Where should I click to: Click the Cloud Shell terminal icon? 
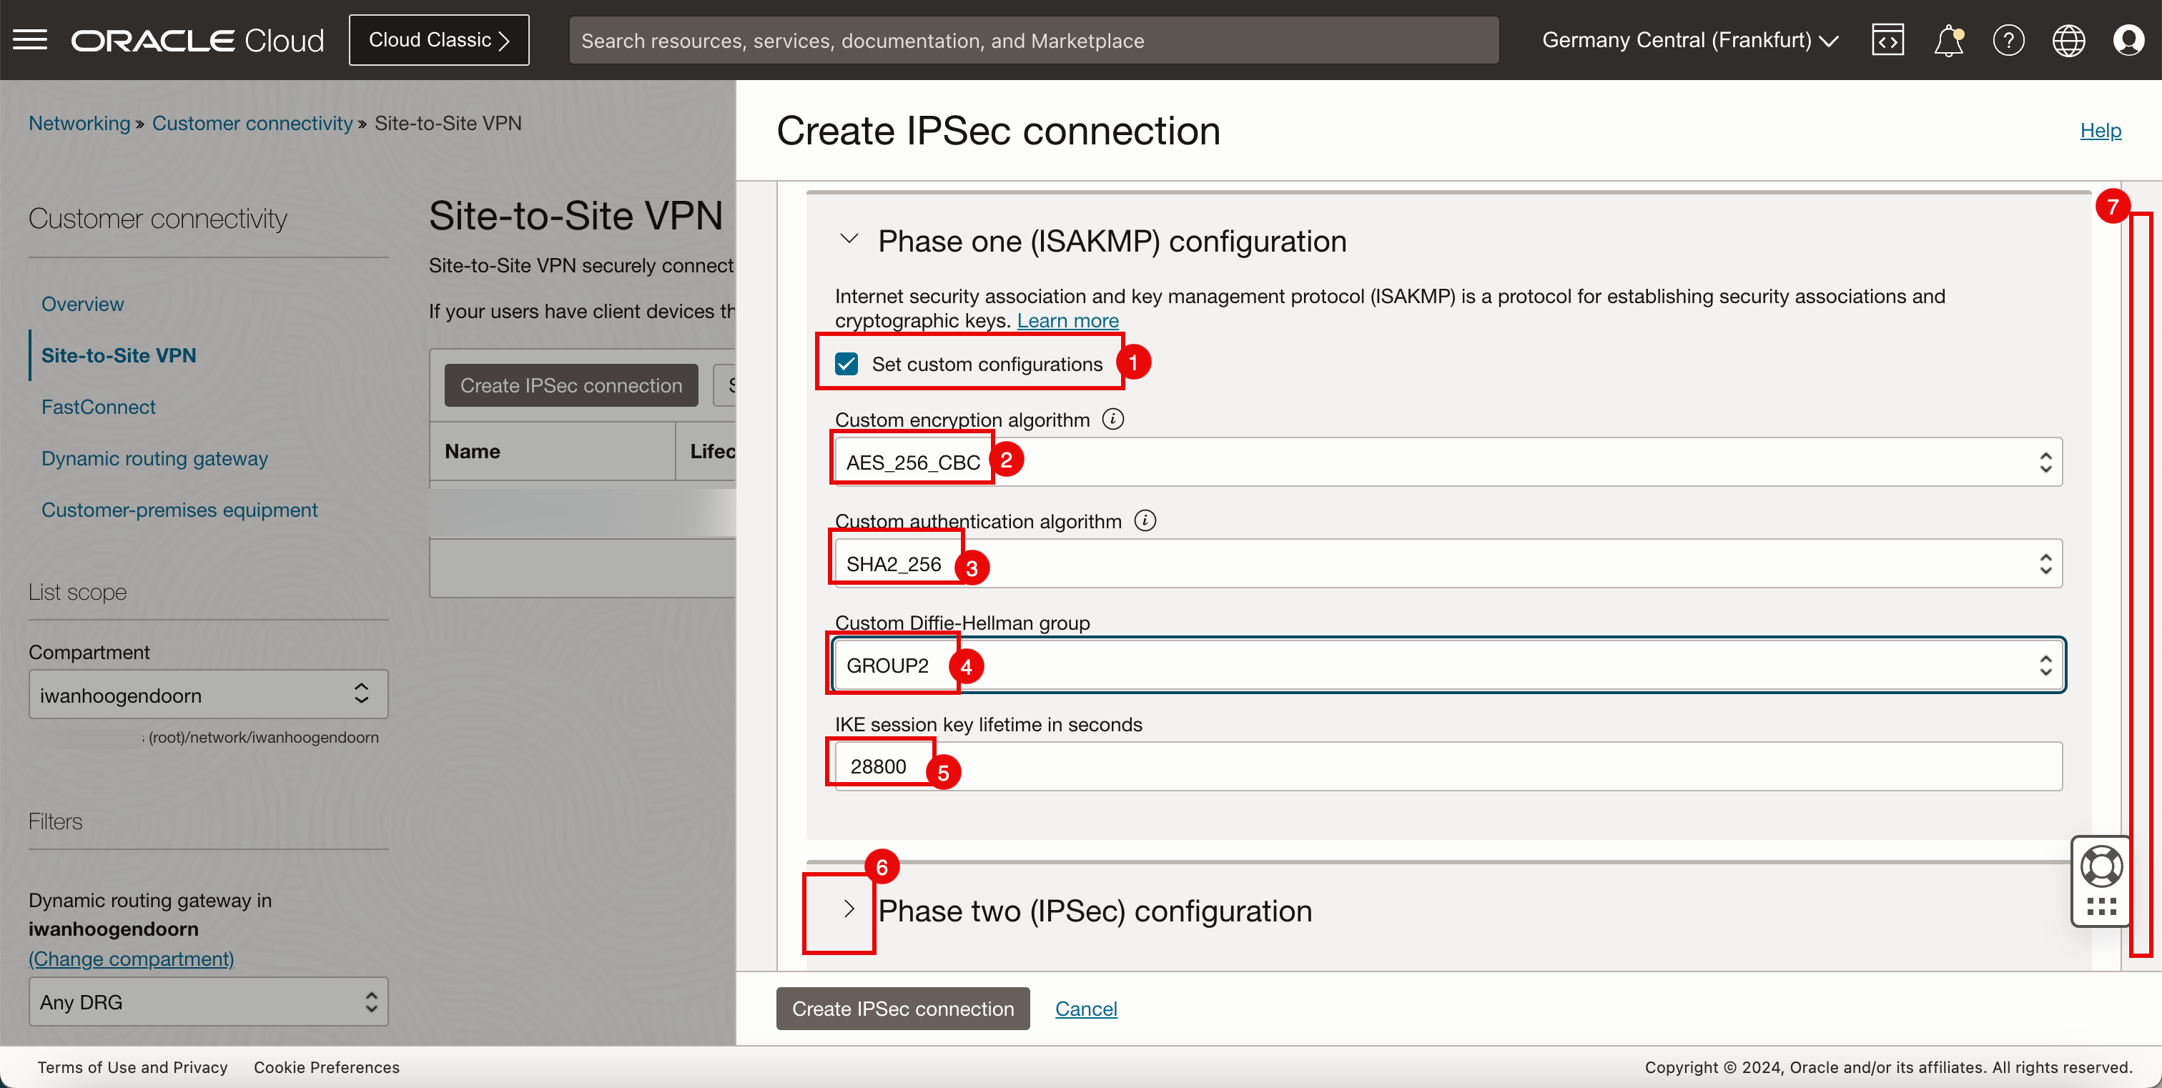click(x=1889, y=39)
